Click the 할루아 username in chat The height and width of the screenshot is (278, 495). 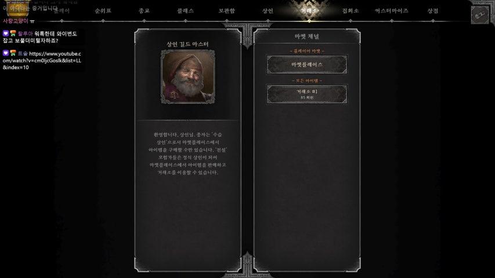pos(26,34)
